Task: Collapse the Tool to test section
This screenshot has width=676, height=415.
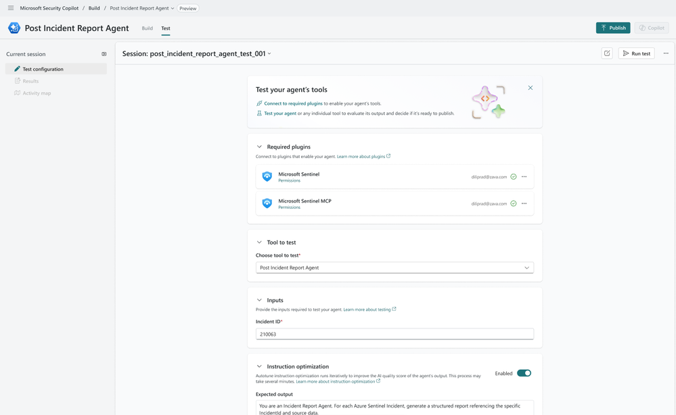Action: 259,242
